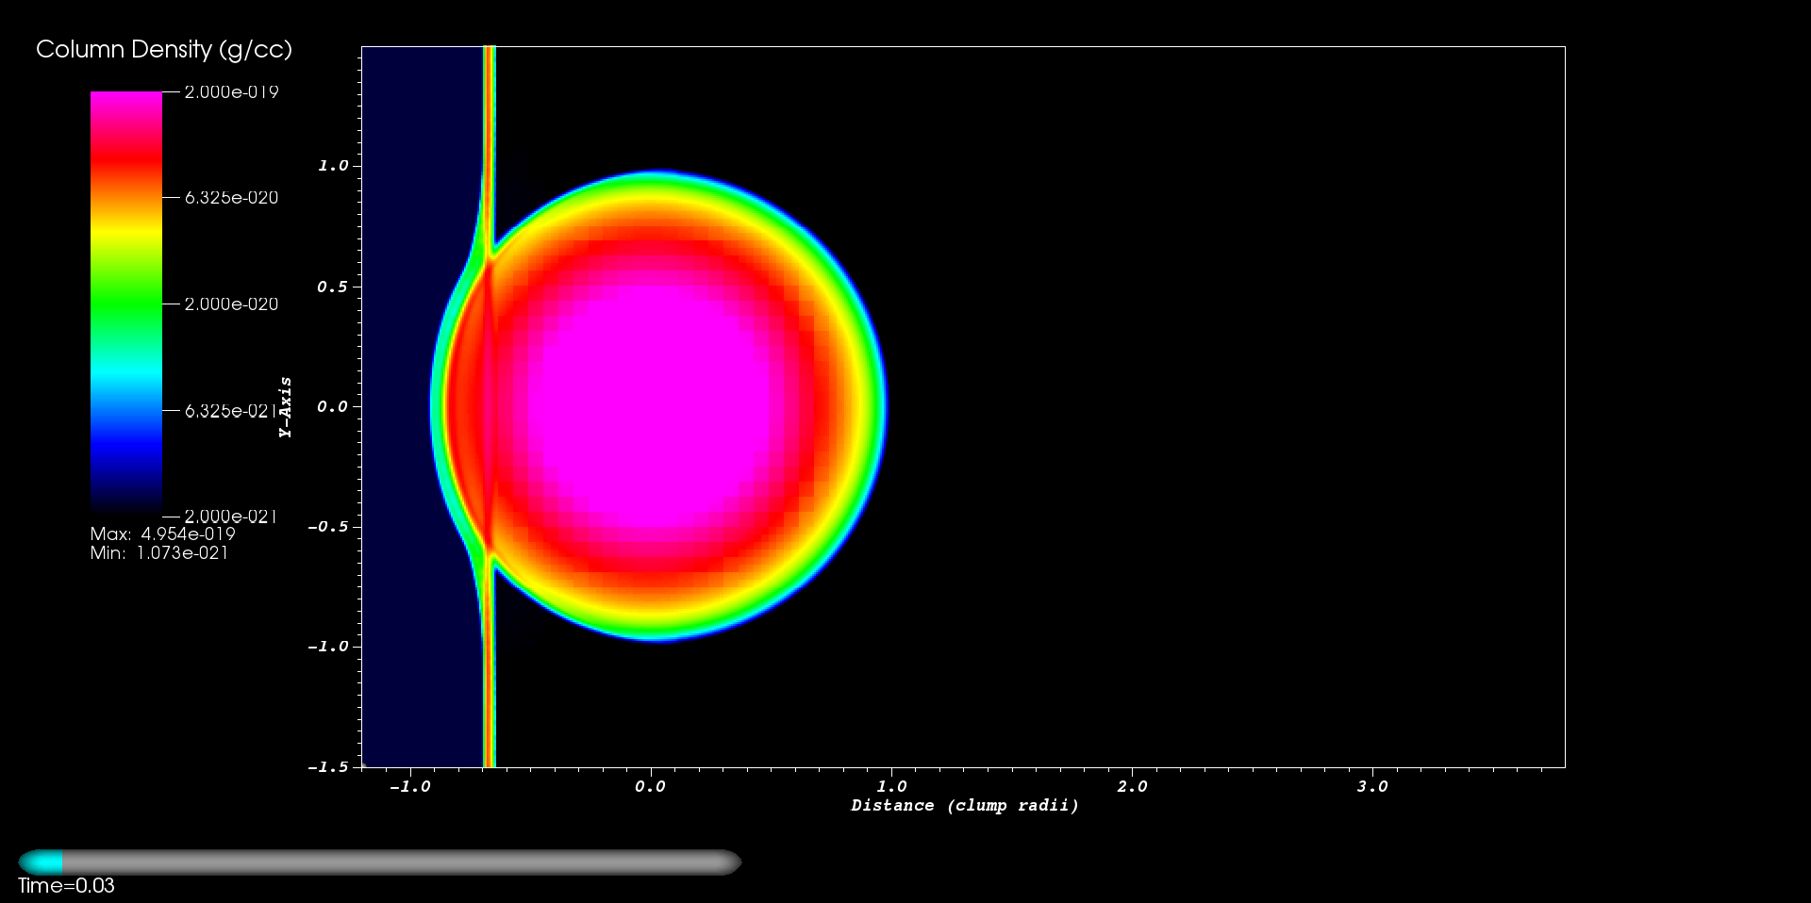Click the 'Min: 1.073e-021' value text
1811x903 pixels.
(159, 553)
